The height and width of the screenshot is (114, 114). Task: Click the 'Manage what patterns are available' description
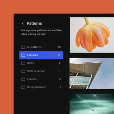pos(41,32)
